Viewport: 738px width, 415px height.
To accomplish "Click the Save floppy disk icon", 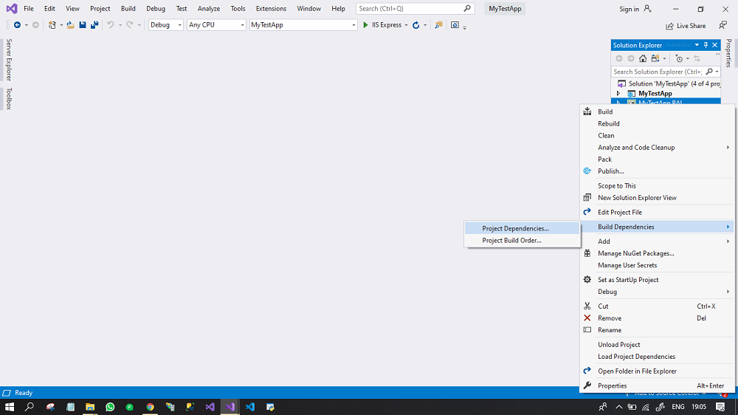I will [x=83, y=25].
